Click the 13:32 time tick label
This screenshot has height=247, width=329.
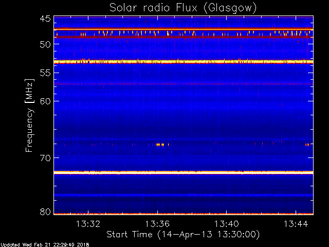[x=88, y=224]
